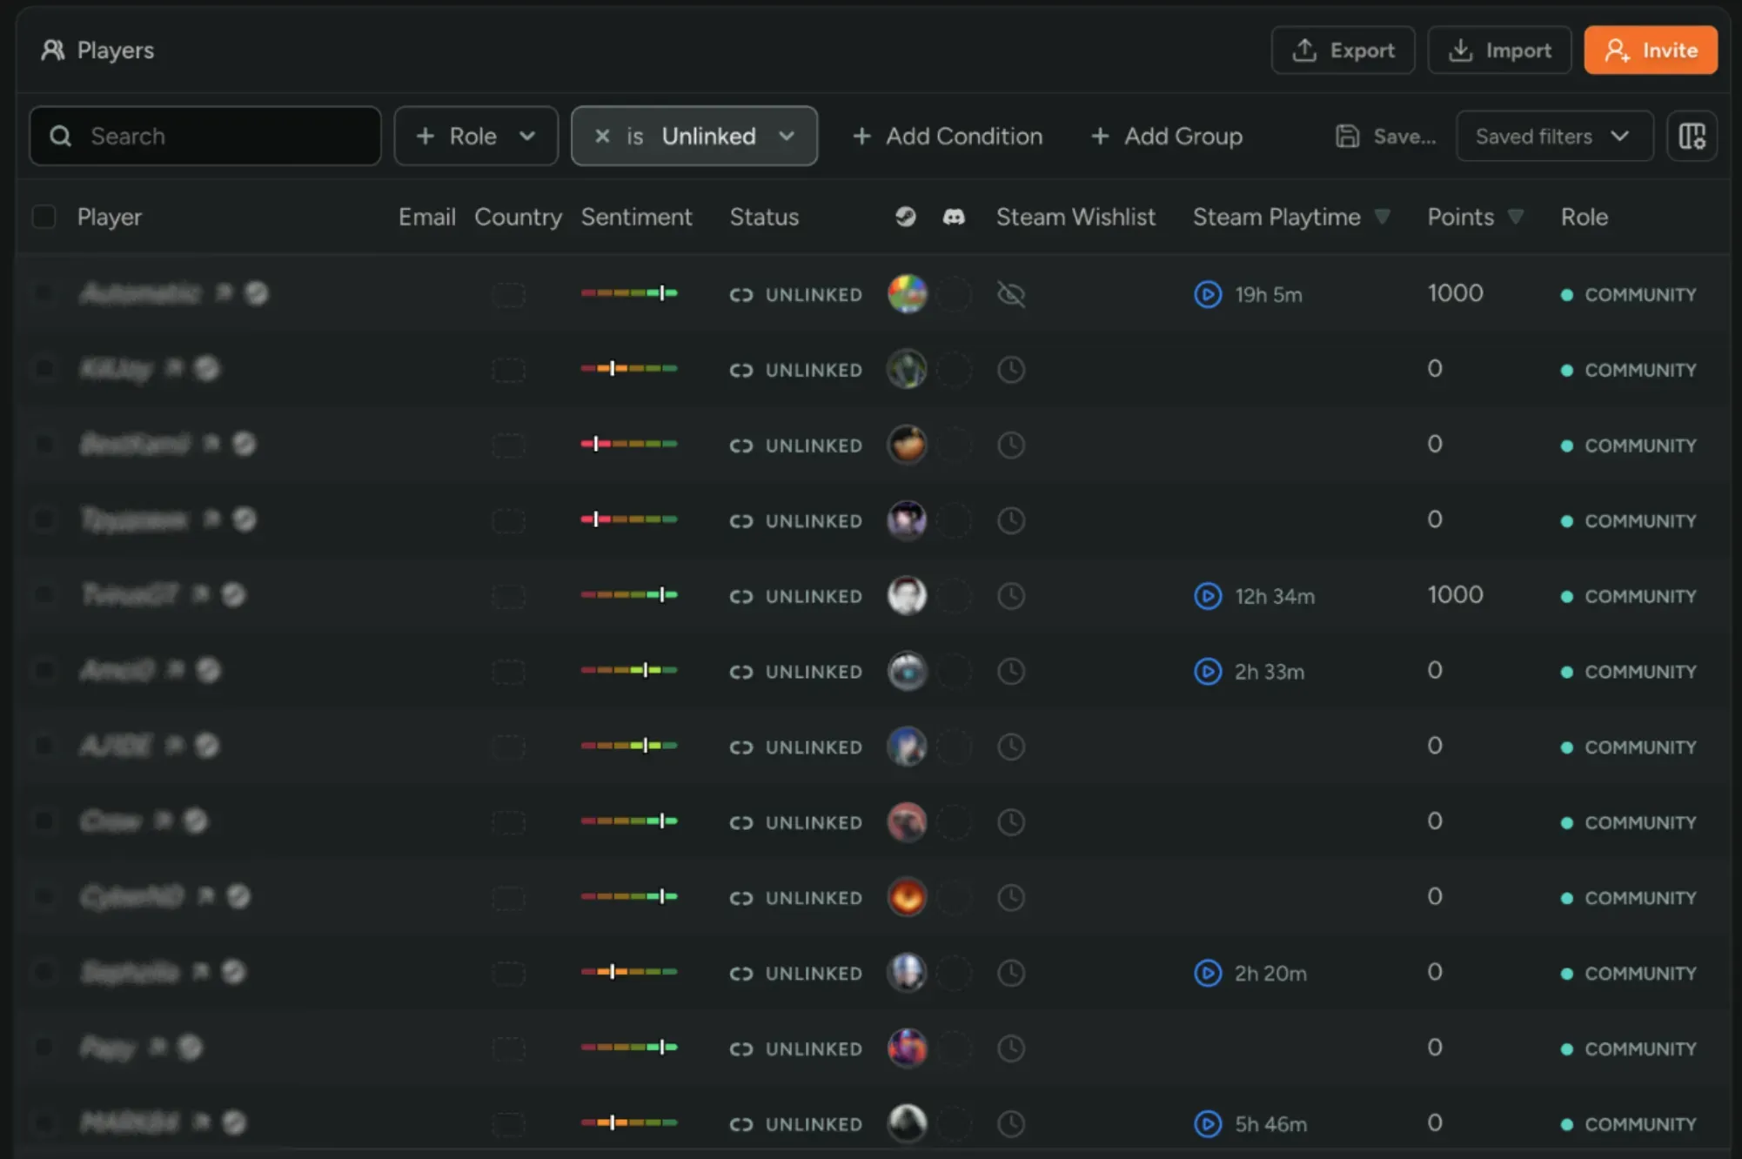Select checkbox of 2h 20m player row
Viewport: 1742px width, 1159px height.
44,971
